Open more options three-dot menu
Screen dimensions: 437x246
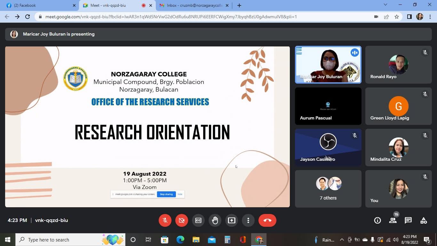point(248,220)
